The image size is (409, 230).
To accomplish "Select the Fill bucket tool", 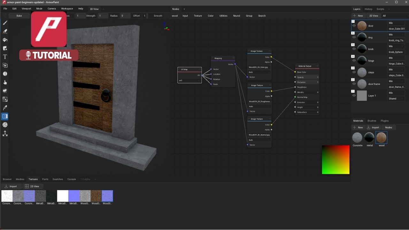I will (x=5, y=40).
